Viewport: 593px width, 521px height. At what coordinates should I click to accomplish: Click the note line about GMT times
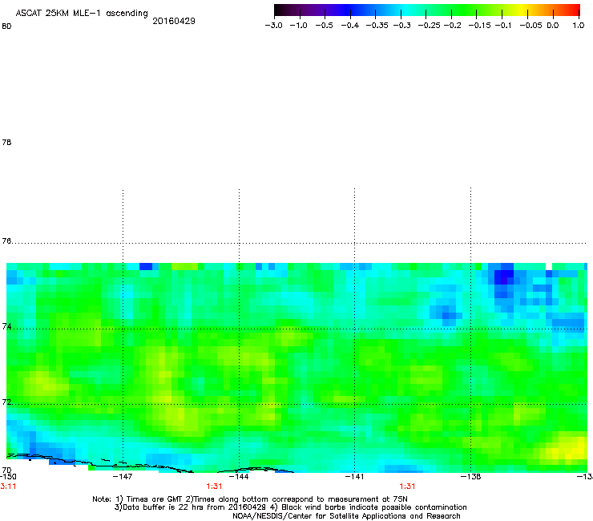coord(250,499)
